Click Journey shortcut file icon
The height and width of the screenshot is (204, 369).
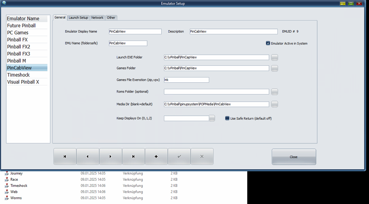pyautogui.click(x=7, y=173)
